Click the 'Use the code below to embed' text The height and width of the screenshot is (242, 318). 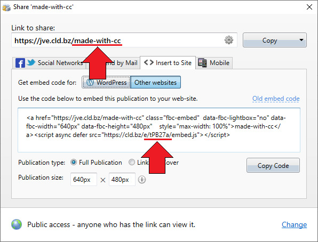point(108,99)
